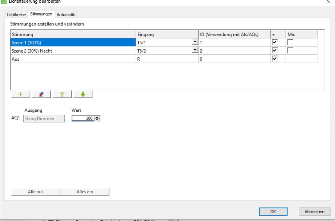335x221 pixels.
Task: Decrease the Wert spinner value
Action: pyautogui.click(x=97, y=120)
